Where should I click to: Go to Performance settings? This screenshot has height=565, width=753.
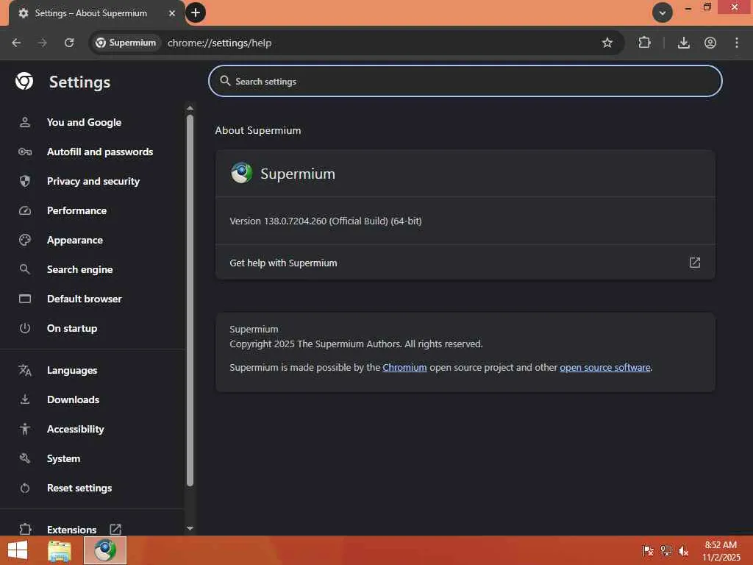pos(76,210)
